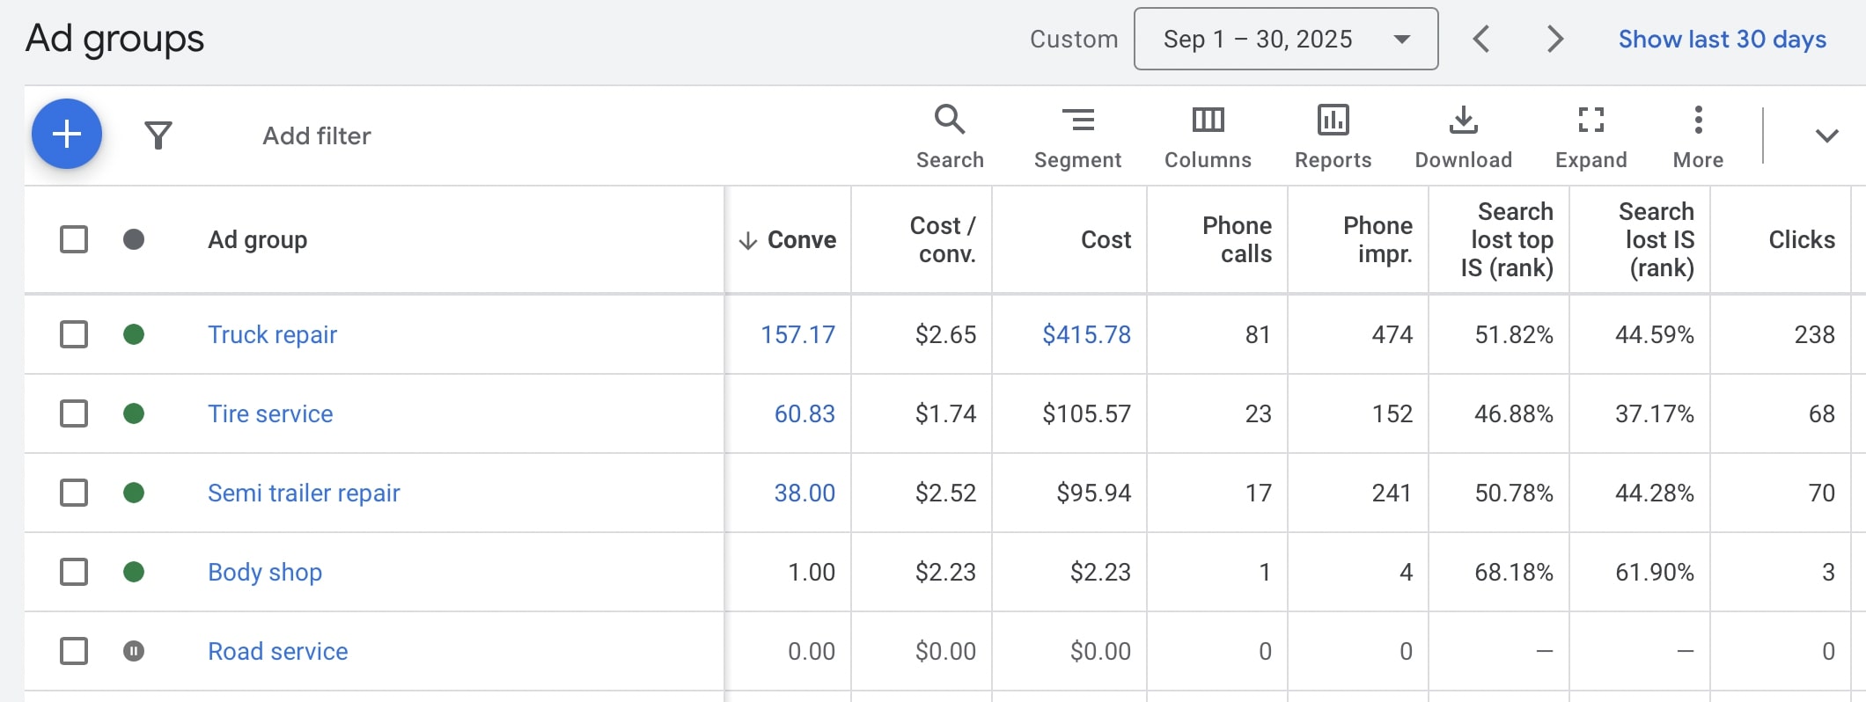Screen dimensions: 1866x702
Task: Toggle the select-all header checkbox
Action: point(74,239)
